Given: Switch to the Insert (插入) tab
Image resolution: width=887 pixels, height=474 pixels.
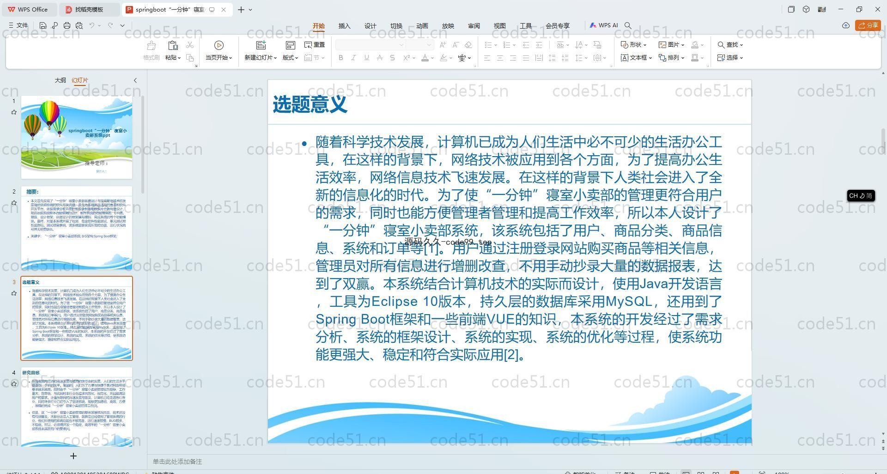Looking at the screenshot, I should coord(345,26).
